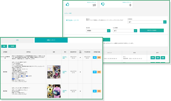Click the 返信 column header in review table

tap(134, 53)
